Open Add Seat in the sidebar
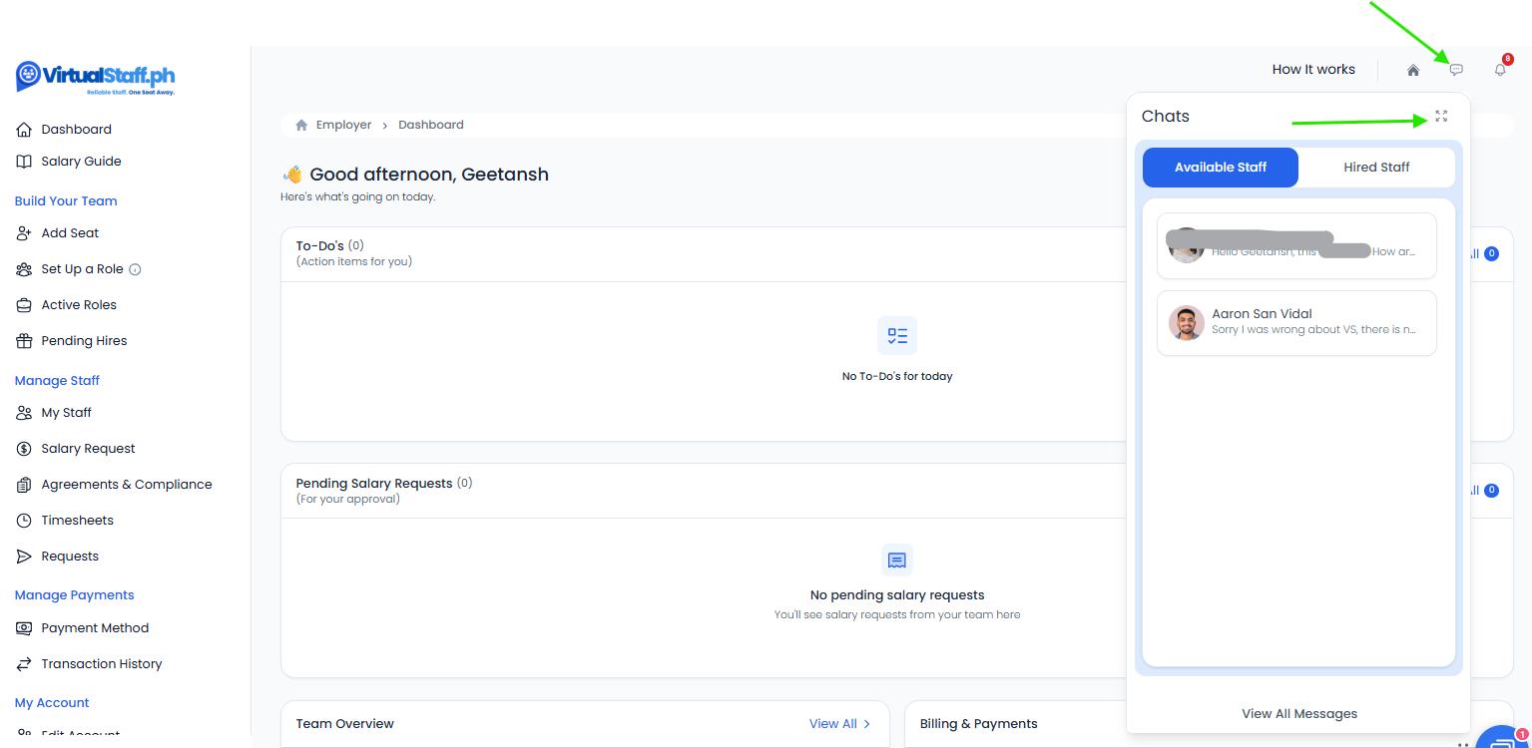Image resolution: width=1532 pixels, height=748 pixels. (70, 233)
